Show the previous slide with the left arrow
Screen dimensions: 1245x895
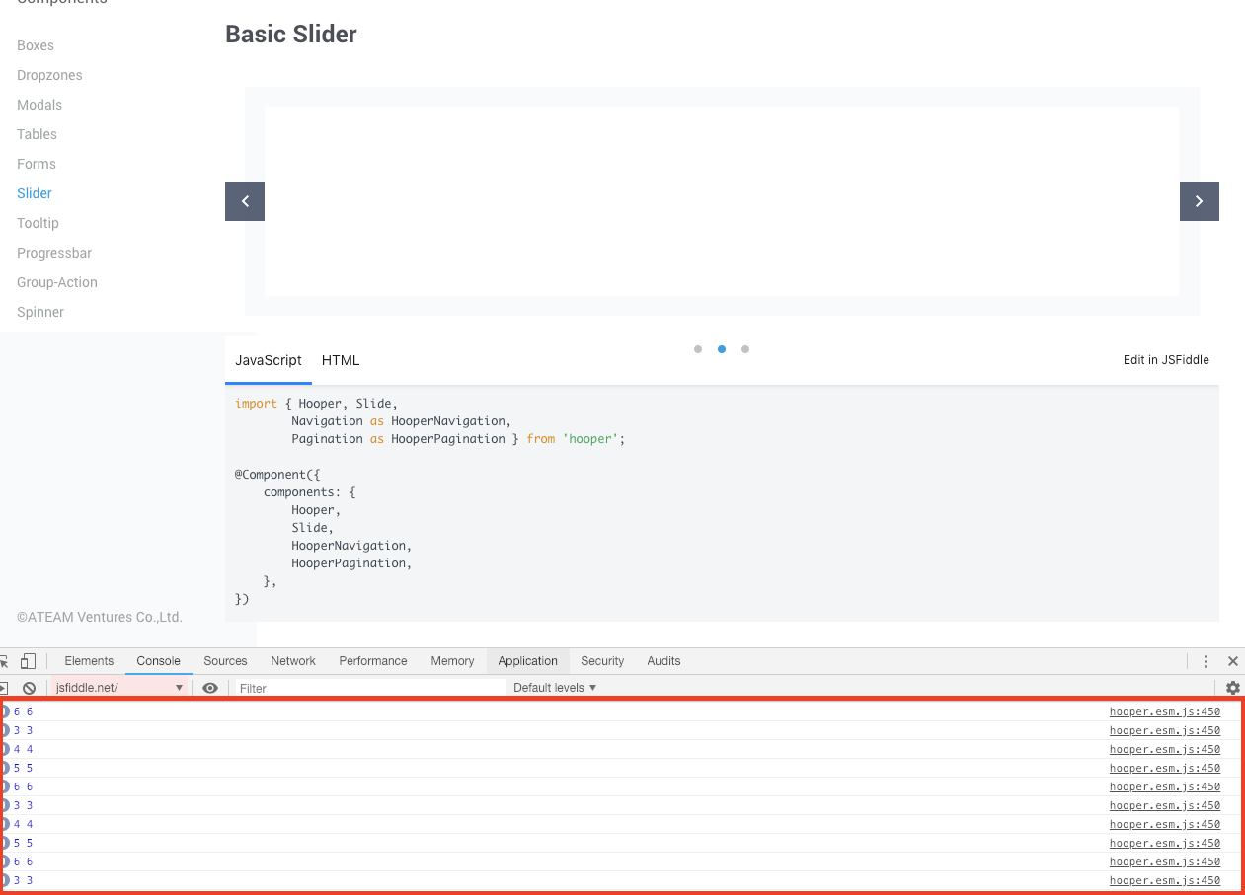(x=245, y=201)
